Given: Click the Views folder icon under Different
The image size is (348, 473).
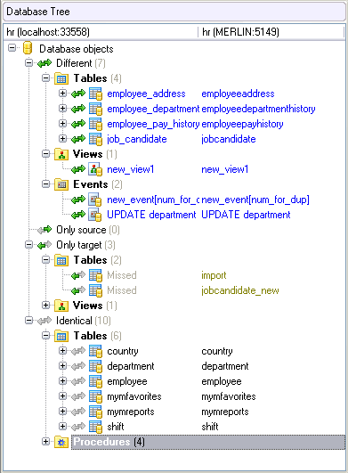Looking at the screenshot, I should [x=61, y=154].
